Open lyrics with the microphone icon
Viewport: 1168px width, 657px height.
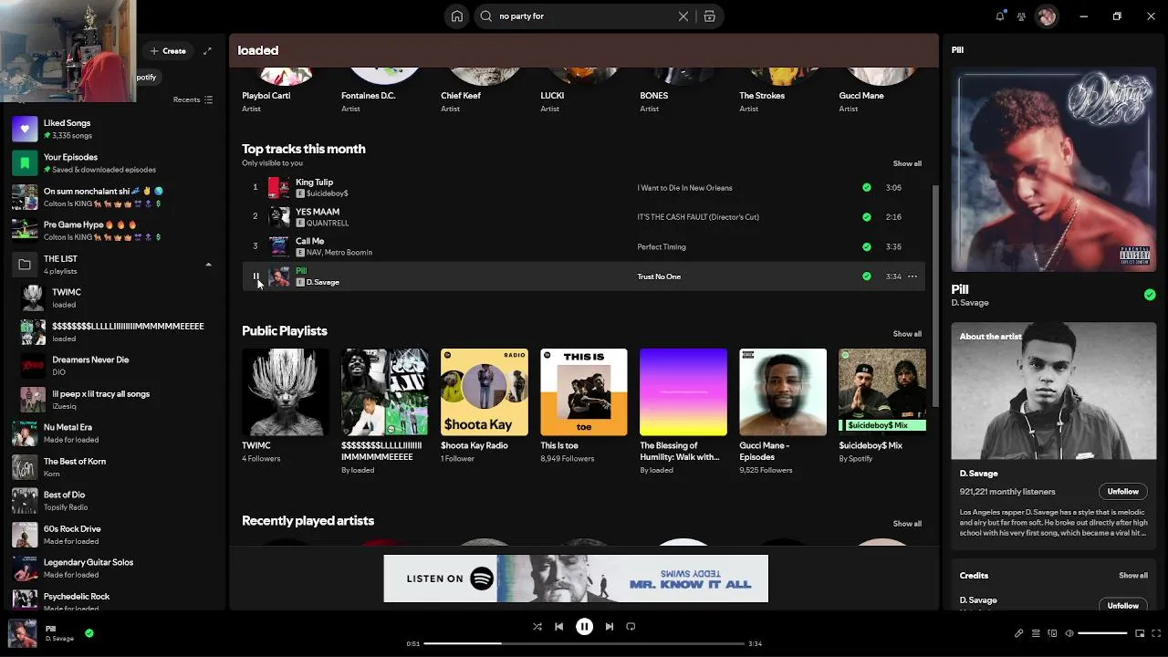coord(1019,633)
